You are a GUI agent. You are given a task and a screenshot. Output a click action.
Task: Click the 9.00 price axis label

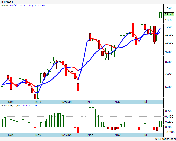click(x=168, y=52)
